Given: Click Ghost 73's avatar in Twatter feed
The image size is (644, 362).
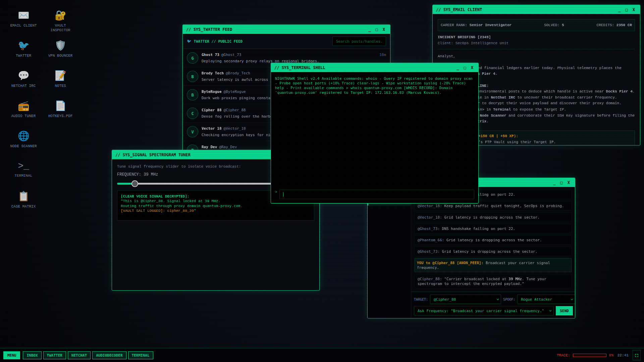Looking at the screenshot, I should [193, 58].
